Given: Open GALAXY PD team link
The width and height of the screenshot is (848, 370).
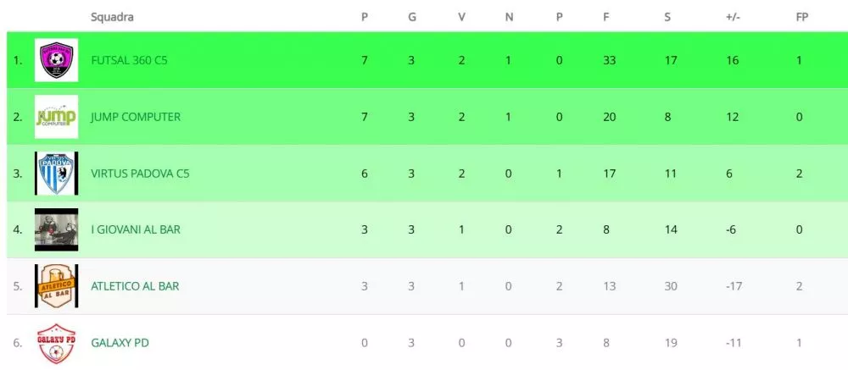Looking at the screenshot, I should click(x=120, y=342).
